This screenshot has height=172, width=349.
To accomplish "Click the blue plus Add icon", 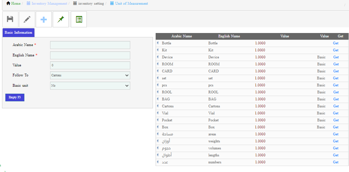I will (44, 19).
